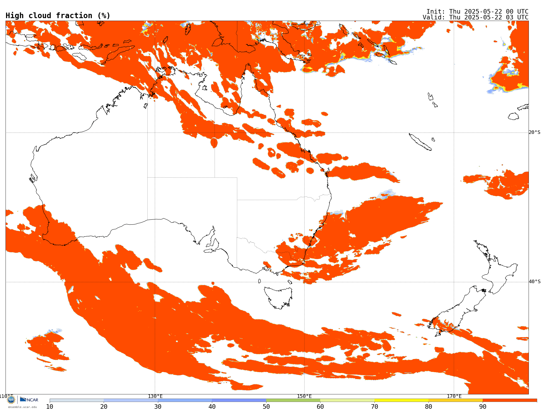Click the 40–50 periwinkle colorbar segment

(239, 400)
